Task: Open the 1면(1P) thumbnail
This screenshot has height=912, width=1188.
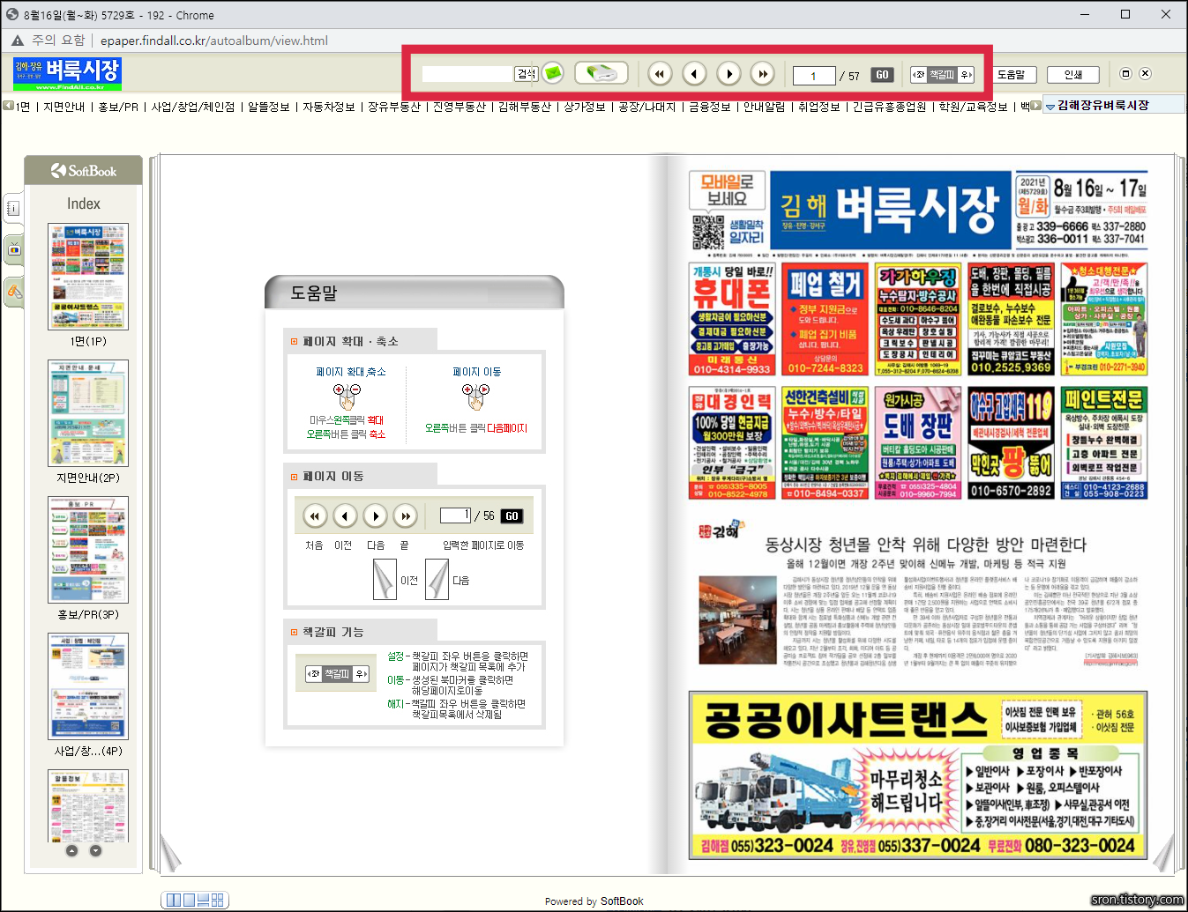Action: [88, 277]
